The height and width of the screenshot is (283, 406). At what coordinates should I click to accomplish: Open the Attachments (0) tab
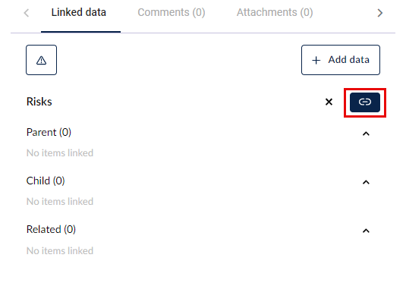point(275,12)
